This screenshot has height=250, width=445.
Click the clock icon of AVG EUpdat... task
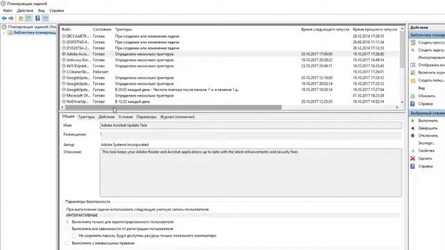(x=63, y=66)
